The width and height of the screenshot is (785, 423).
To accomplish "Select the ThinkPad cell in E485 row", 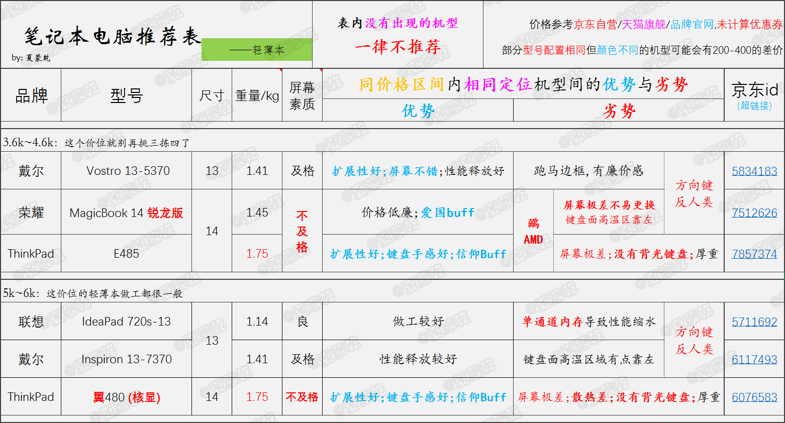I will tap(31, 254).
